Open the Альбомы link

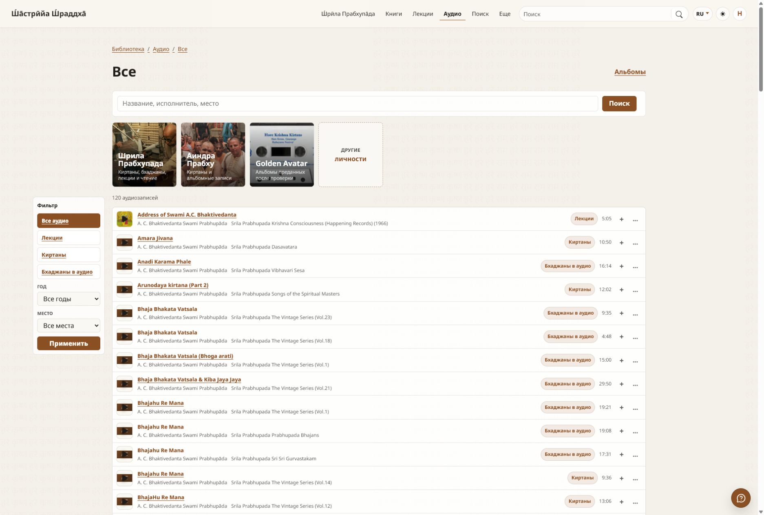(x=630, y=72)
